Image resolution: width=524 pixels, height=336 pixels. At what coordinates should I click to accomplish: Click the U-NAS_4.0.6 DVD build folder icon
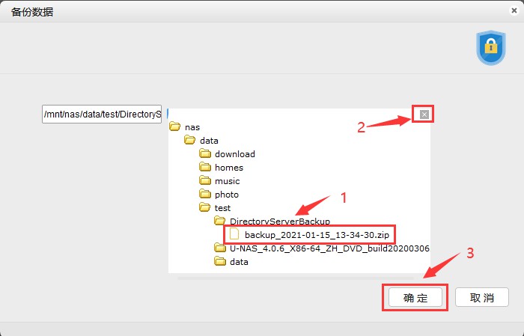pos(220,248)
